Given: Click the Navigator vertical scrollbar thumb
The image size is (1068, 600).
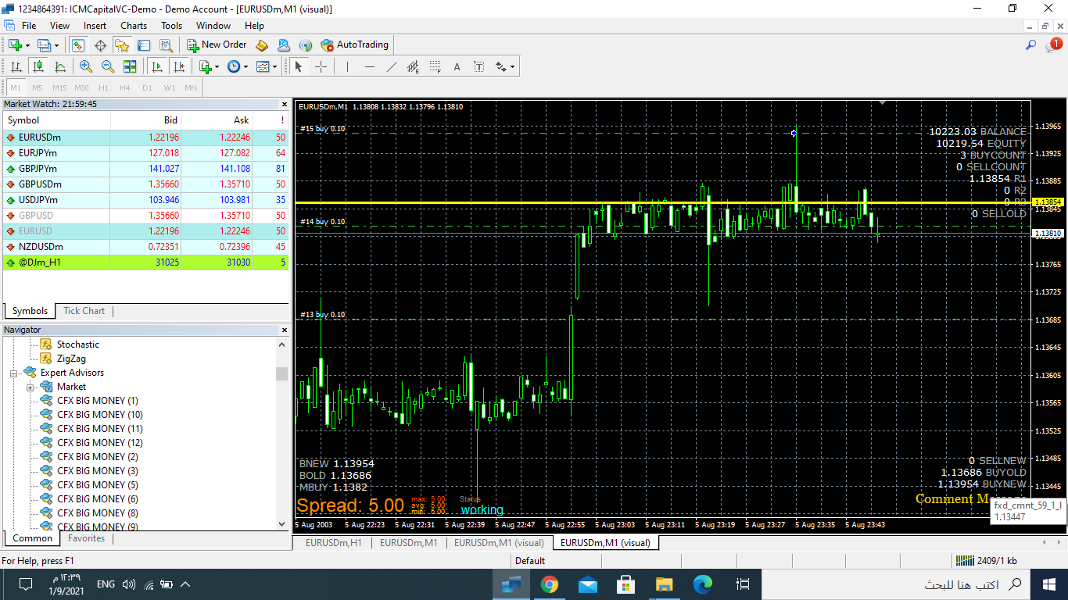Looking at the screenshot, I should click(282, 373).
